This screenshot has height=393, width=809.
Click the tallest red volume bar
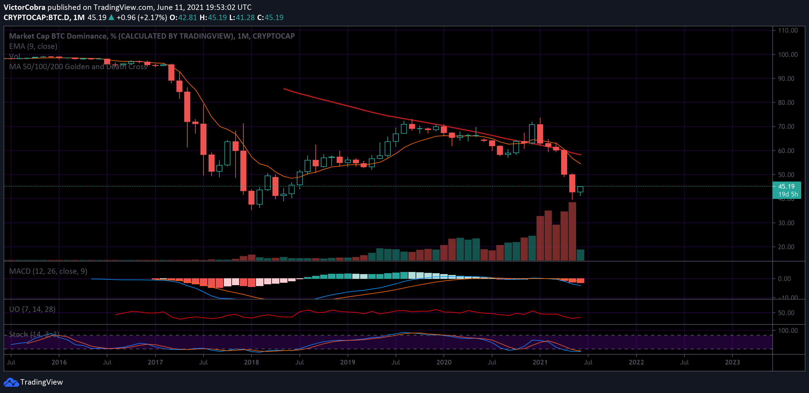(572, 231)
